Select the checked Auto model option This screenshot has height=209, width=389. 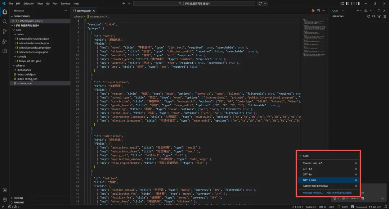[328, 156]
